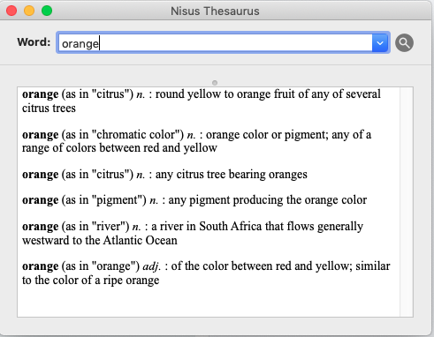Select the "river" in South Africa entry

coord(193,233)
